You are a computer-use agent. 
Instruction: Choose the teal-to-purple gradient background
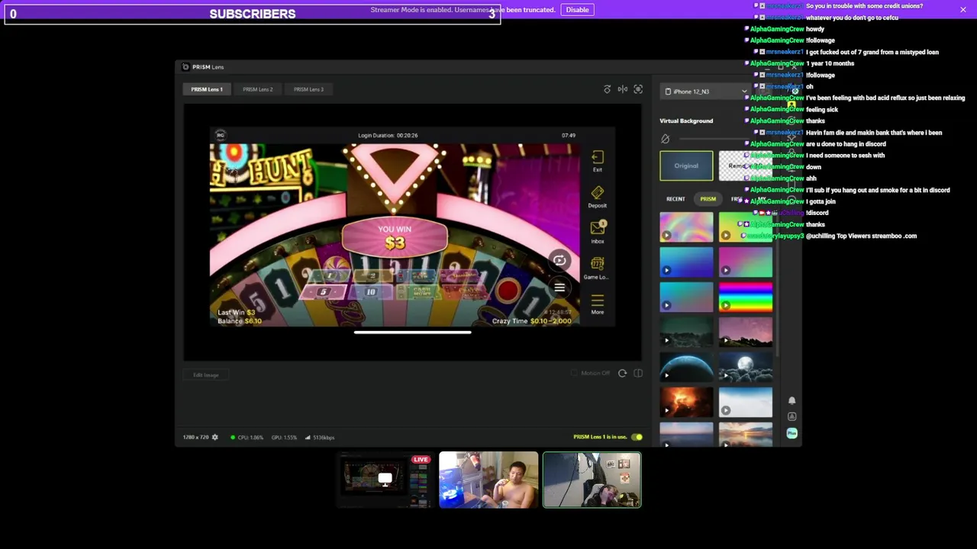pos(686,297)
